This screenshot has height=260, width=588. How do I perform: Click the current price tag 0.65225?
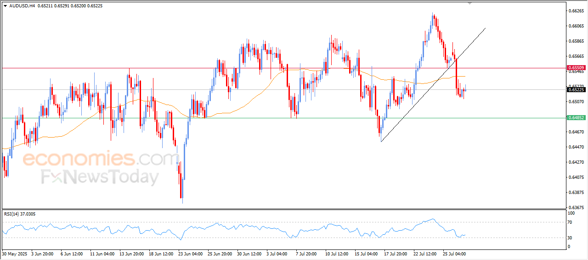[576, 89]
